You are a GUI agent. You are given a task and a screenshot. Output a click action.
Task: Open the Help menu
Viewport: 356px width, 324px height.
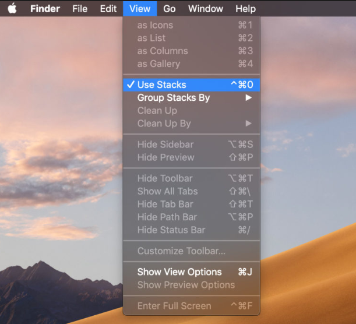coord(245,9)
